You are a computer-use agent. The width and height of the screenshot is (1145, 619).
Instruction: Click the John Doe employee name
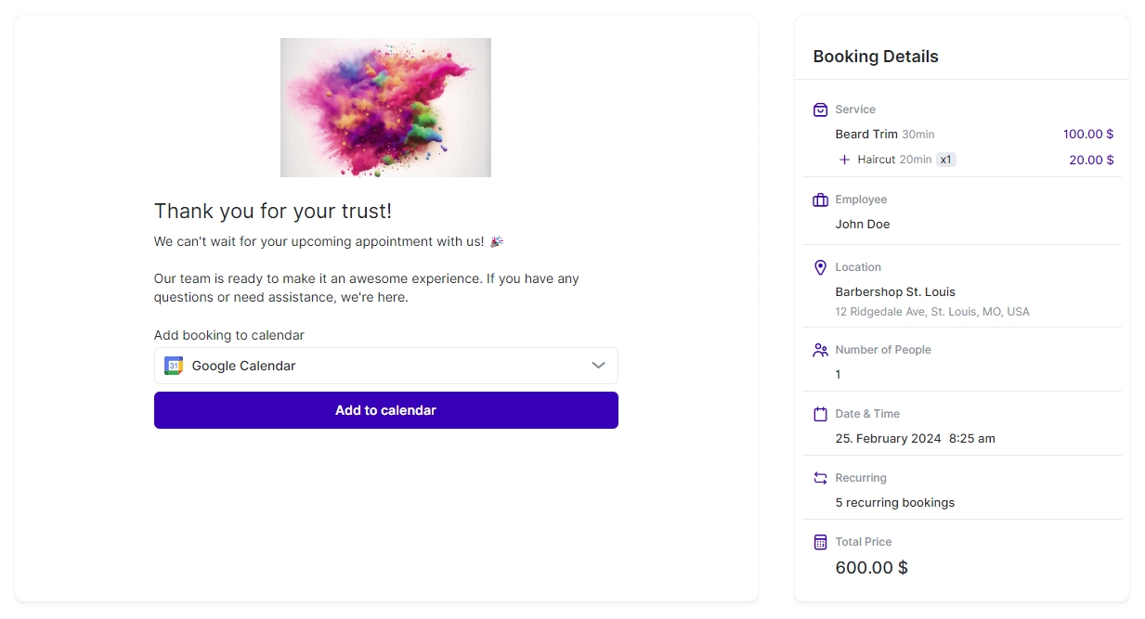coord(863,224)
